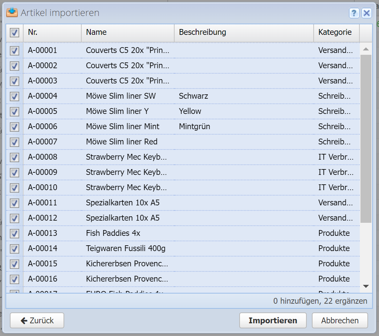Deselect the Fish Paddies 4x row checkbox
The height and width of the screenshot is (336, 379).
click(15, 233)
